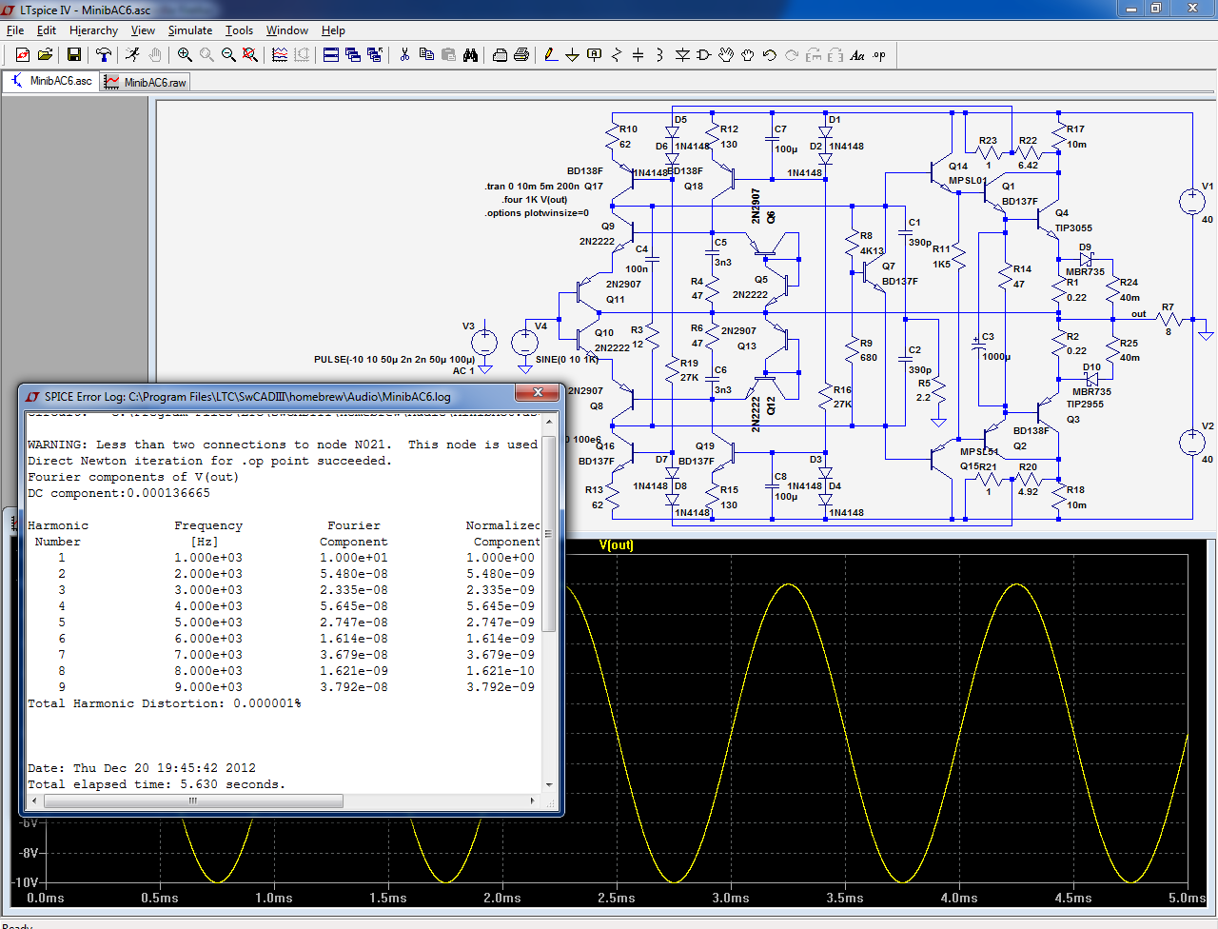The height and width of the screenshot is (929, 1218).
Task: Click the V4 SINE source symbol
Action: [x=524, y=342]
